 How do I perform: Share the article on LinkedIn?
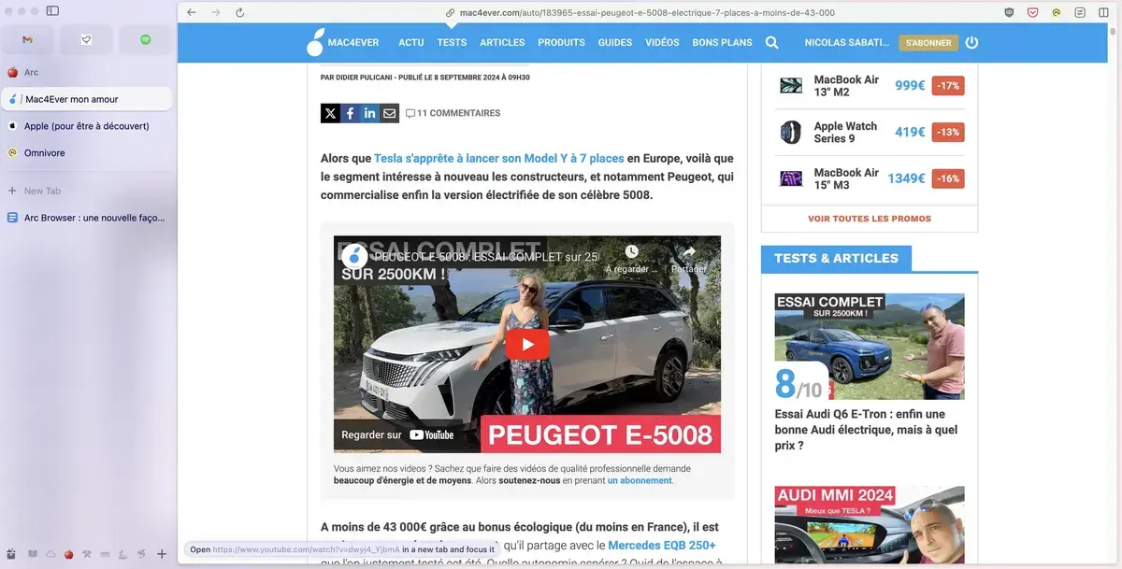(x=369, y=112)
